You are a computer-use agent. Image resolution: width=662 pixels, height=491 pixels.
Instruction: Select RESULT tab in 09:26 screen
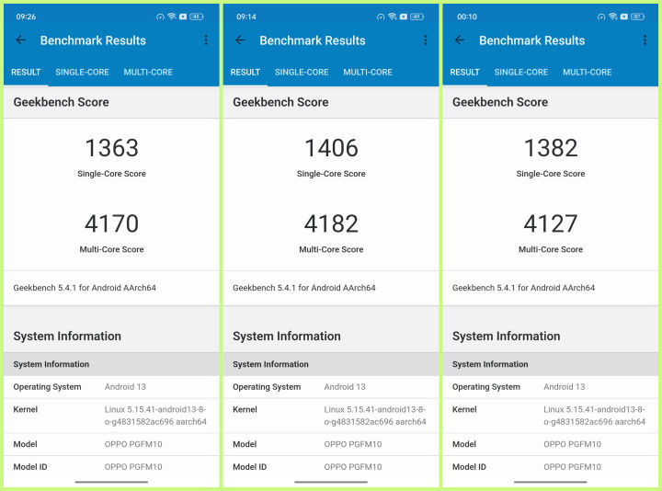point(26,73)
